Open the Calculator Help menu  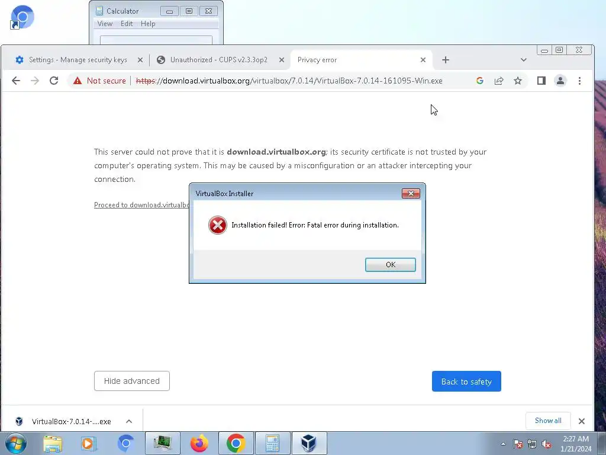pos(148,24)
